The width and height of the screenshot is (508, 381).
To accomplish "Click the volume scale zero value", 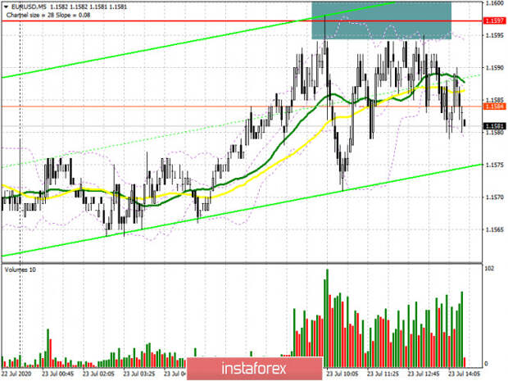I will (x=486, y=364).
